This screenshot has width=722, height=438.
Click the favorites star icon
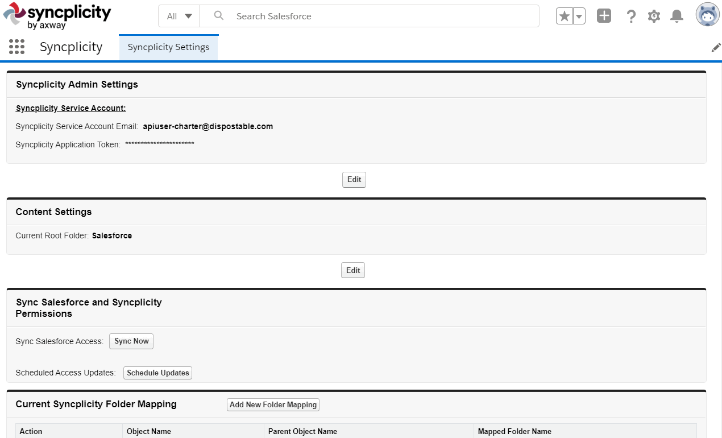coord(566,16)
